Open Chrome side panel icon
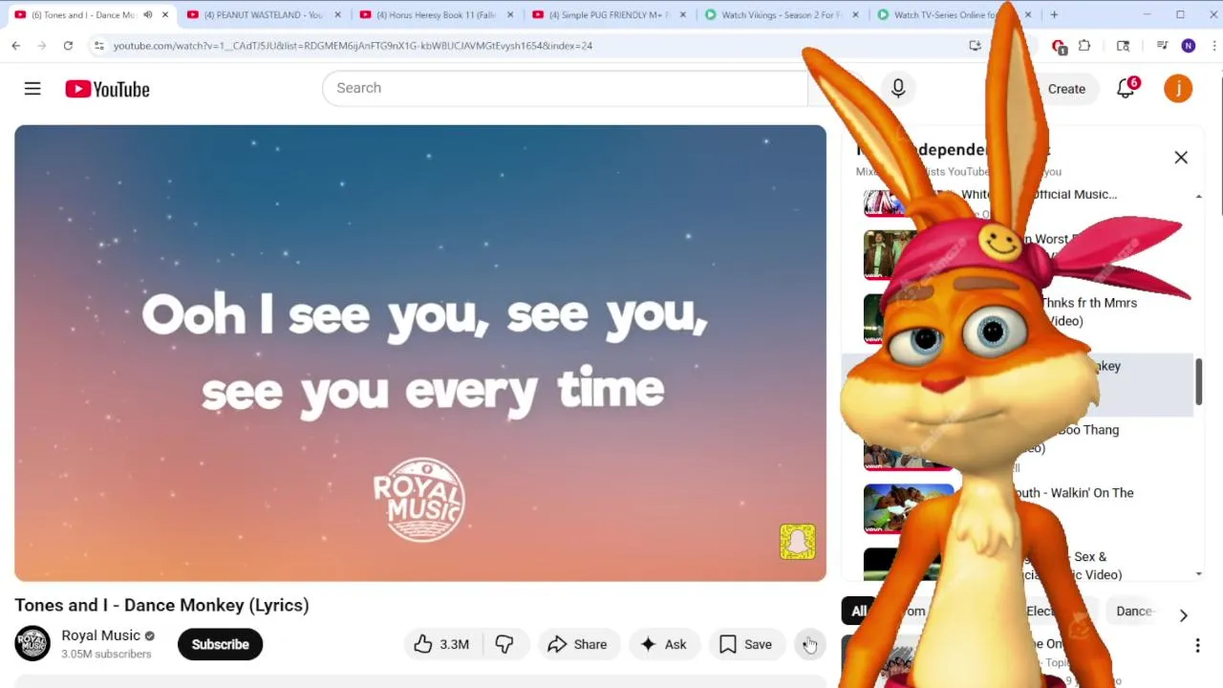Viewport: 1223px width, 688px height. (1123, 45)
